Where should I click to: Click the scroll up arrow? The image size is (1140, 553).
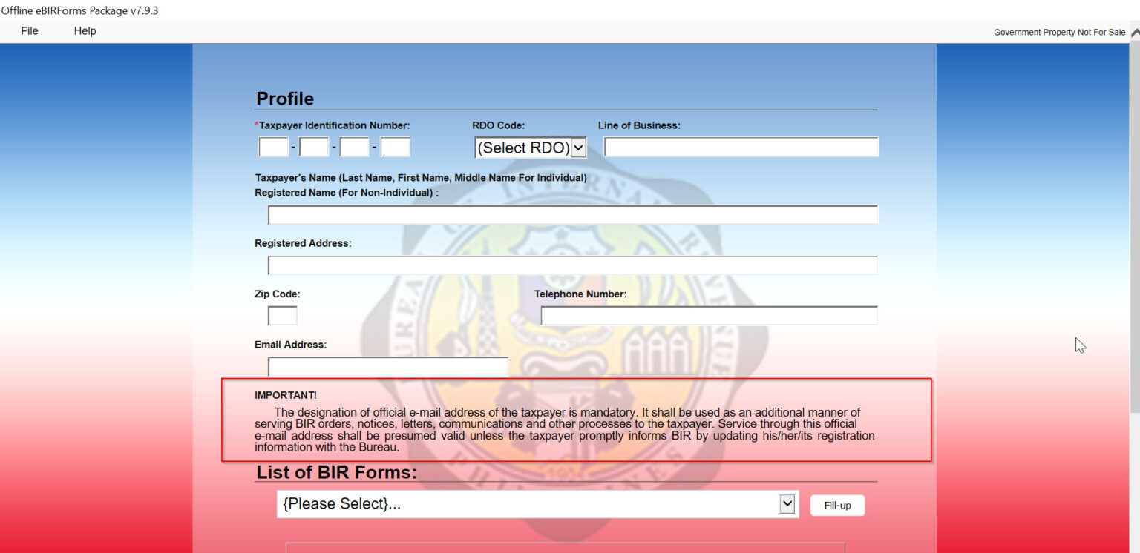[1134, 33]
